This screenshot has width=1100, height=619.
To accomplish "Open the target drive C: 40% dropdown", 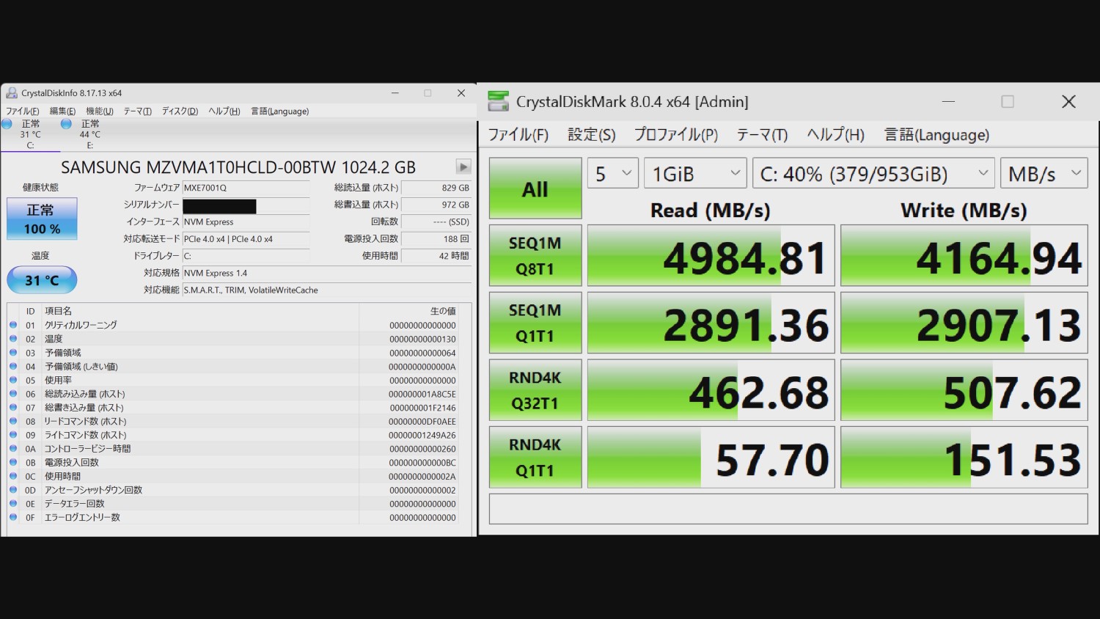I will click(873, 174).
